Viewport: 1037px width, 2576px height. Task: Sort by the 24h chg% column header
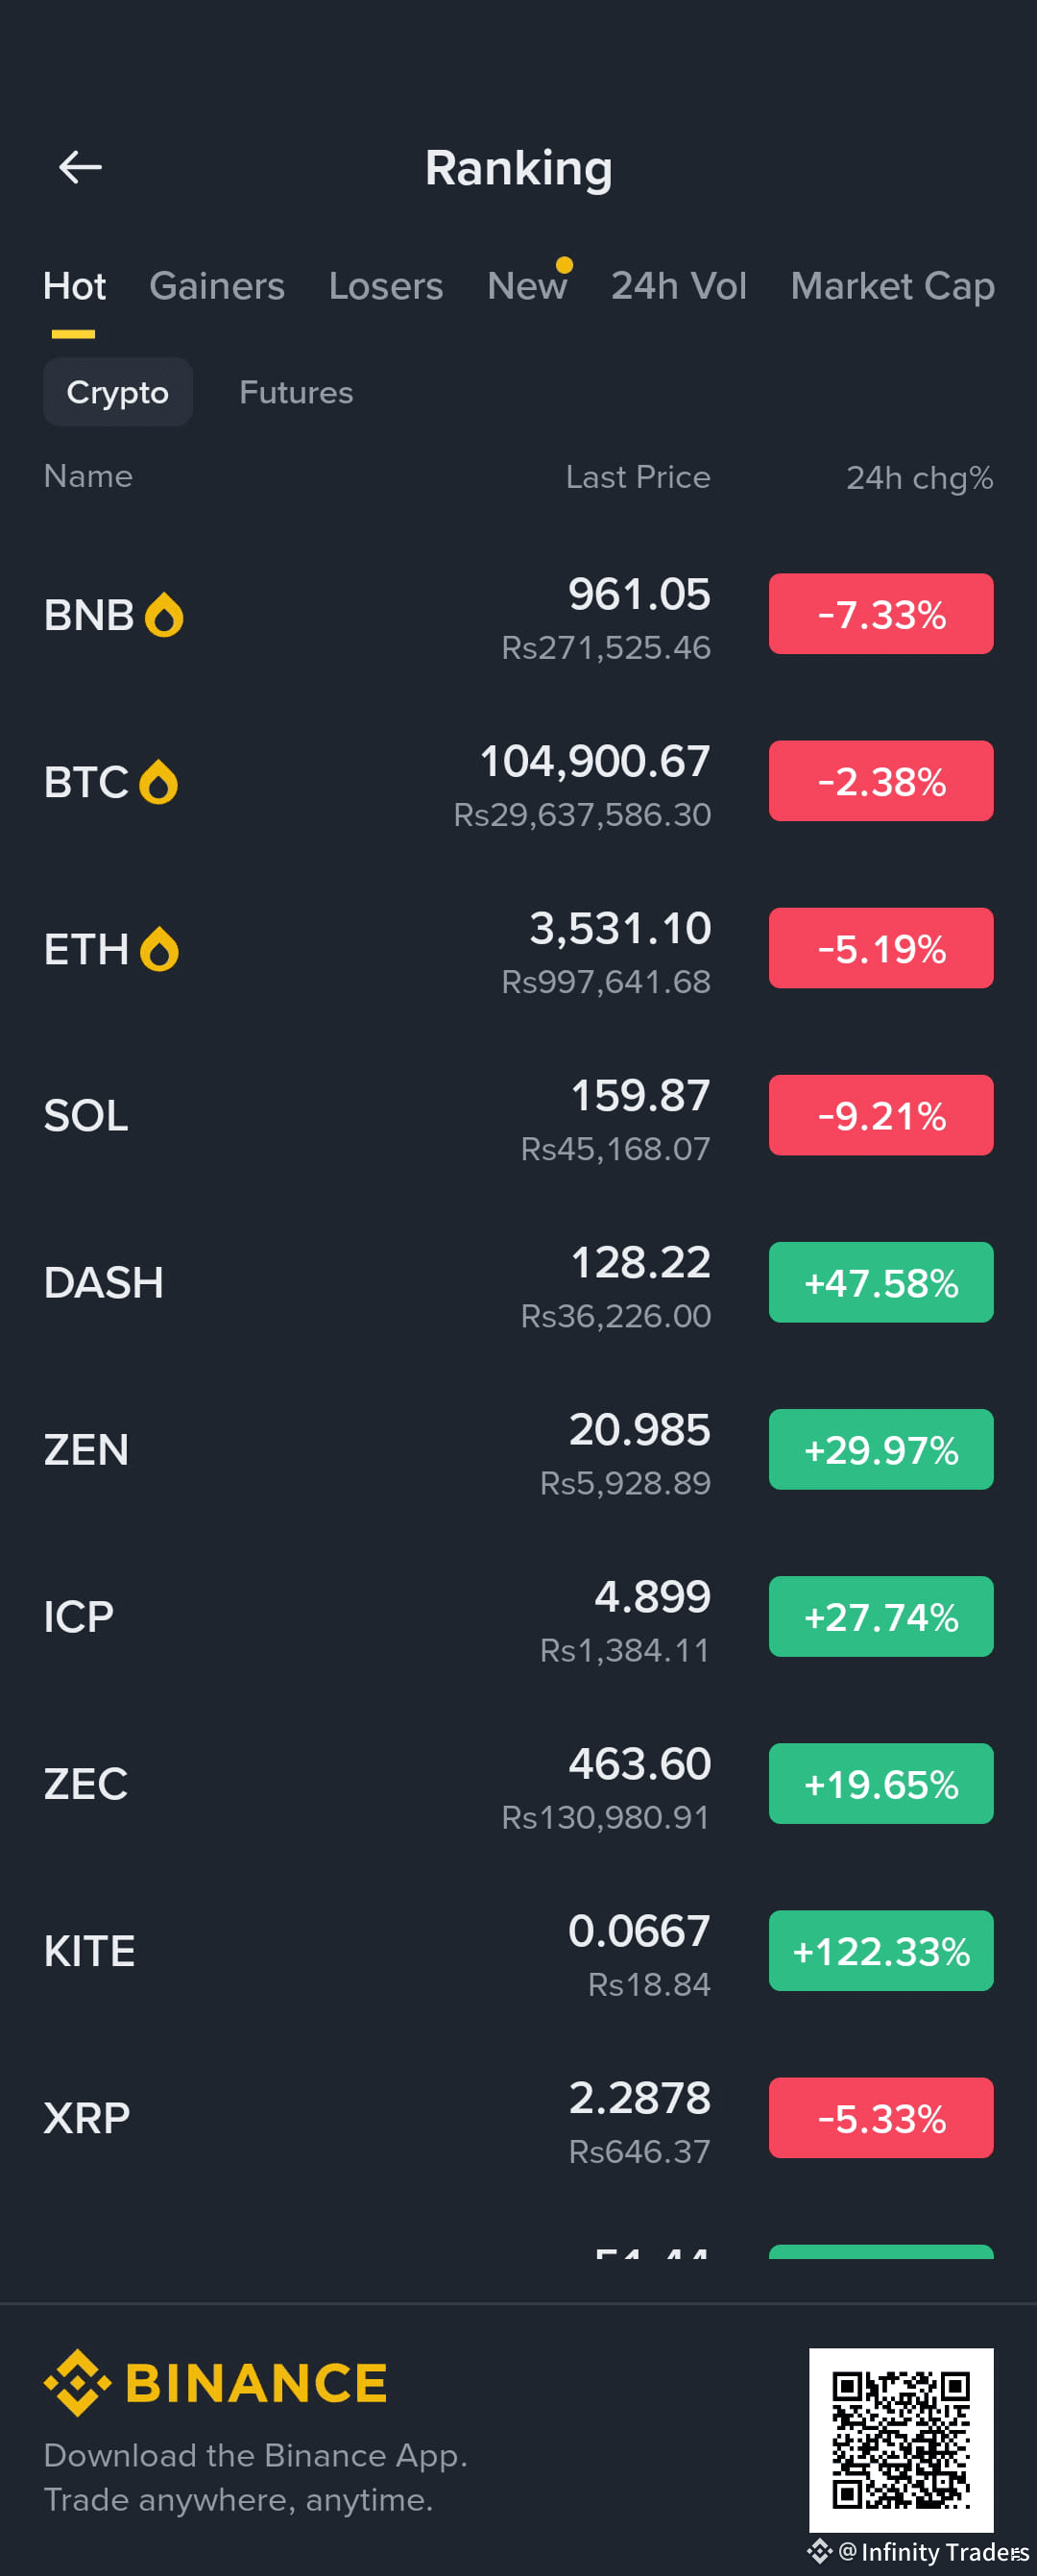[919, 478]
